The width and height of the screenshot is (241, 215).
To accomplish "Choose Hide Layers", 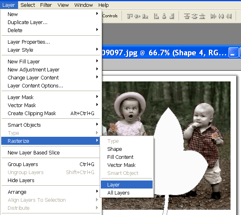I will point(51,180).
